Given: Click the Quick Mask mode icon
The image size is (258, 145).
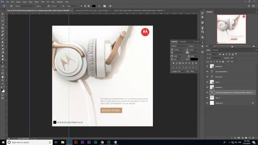Looking at the screenshot, I should pos(2,95).
